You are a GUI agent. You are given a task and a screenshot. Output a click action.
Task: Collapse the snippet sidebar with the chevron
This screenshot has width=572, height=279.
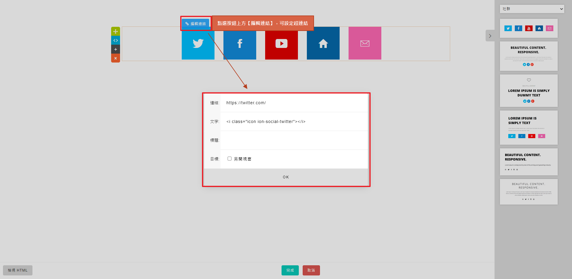pyautogui.click(x=490, y=36)
